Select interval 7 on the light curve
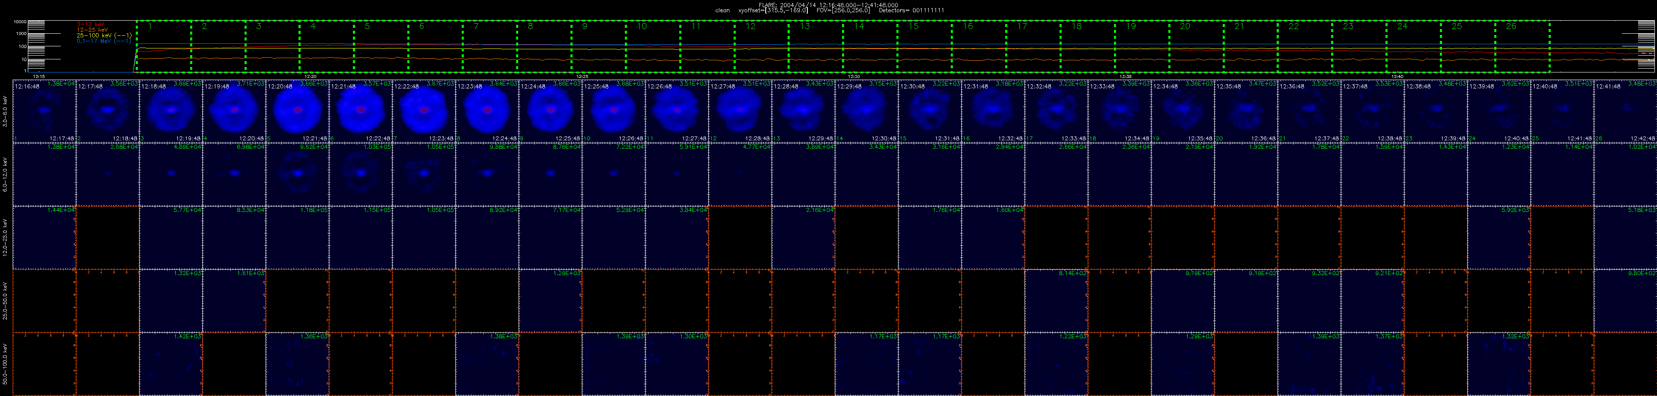The width and height of the screenshot is (1657, 396). (x=490, y=46)
